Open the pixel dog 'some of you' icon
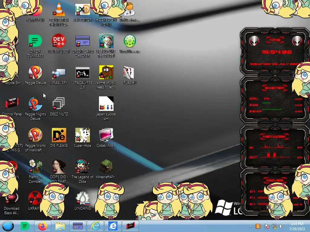Viewport: 310px width, 232px height. (106, 72)
